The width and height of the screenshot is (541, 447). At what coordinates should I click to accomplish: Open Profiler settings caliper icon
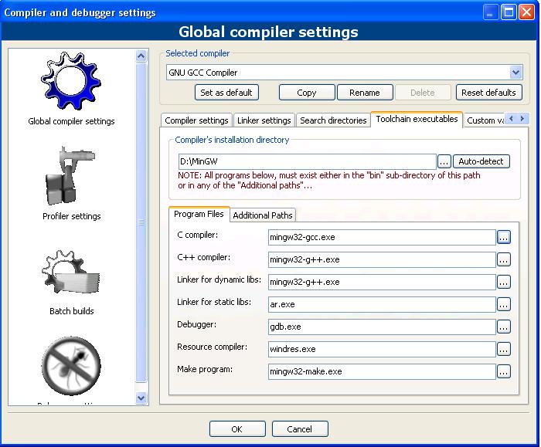pyautogui.click(x=70, y=176)
